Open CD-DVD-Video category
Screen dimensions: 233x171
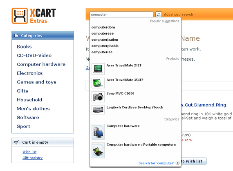34,55
